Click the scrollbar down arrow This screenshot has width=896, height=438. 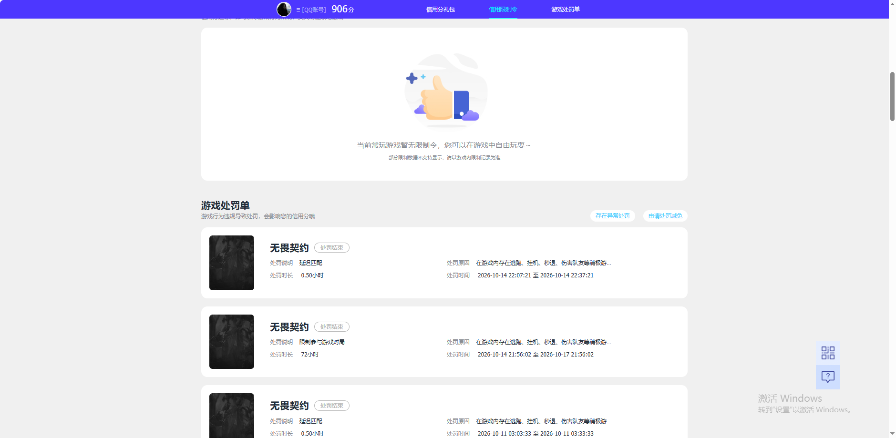[x=892, y=434]
